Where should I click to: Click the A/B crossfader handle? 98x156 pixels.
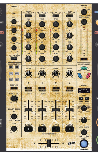coord(49,143)
